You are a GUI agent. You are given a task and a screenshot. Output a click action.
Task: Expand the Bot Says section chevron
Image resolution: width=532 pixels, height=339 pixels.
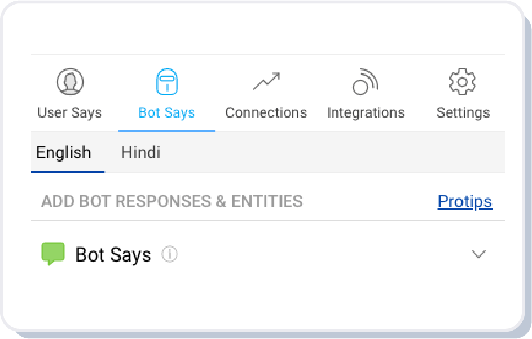[478, 254]
